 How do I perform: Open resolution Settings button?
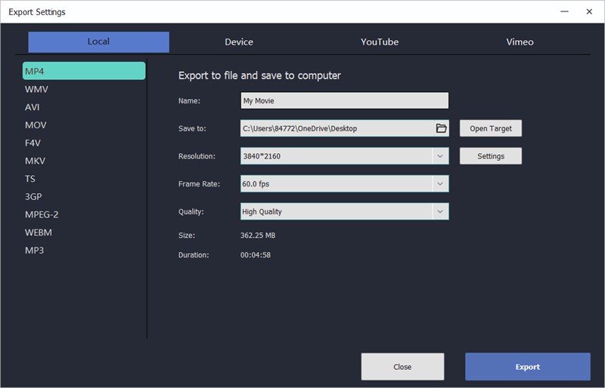coord(490,156)
